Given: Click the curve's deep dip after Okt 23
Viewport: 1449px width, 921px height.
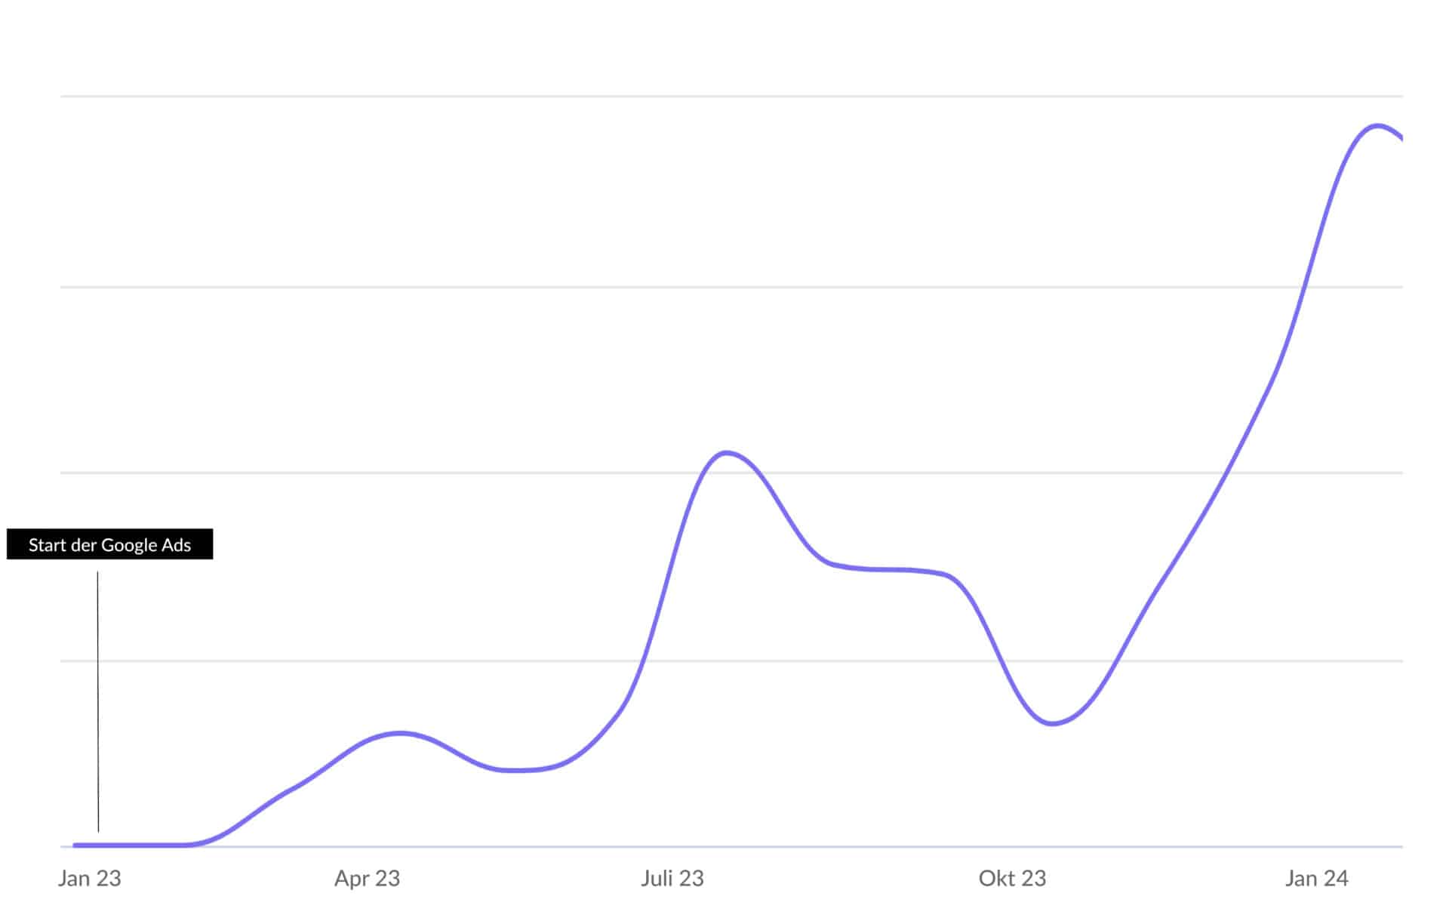Looking at the screenshot, I should (1053, 723).
